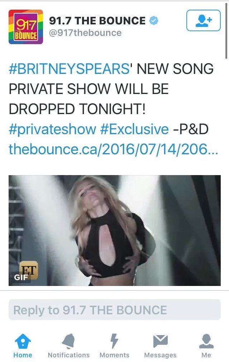Open the Messages envelope icon

tap(160, 341)
